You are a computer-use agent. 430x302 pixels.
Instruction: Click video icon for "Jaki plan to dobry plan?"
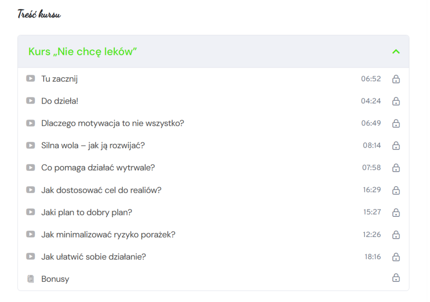click(30, 212)
